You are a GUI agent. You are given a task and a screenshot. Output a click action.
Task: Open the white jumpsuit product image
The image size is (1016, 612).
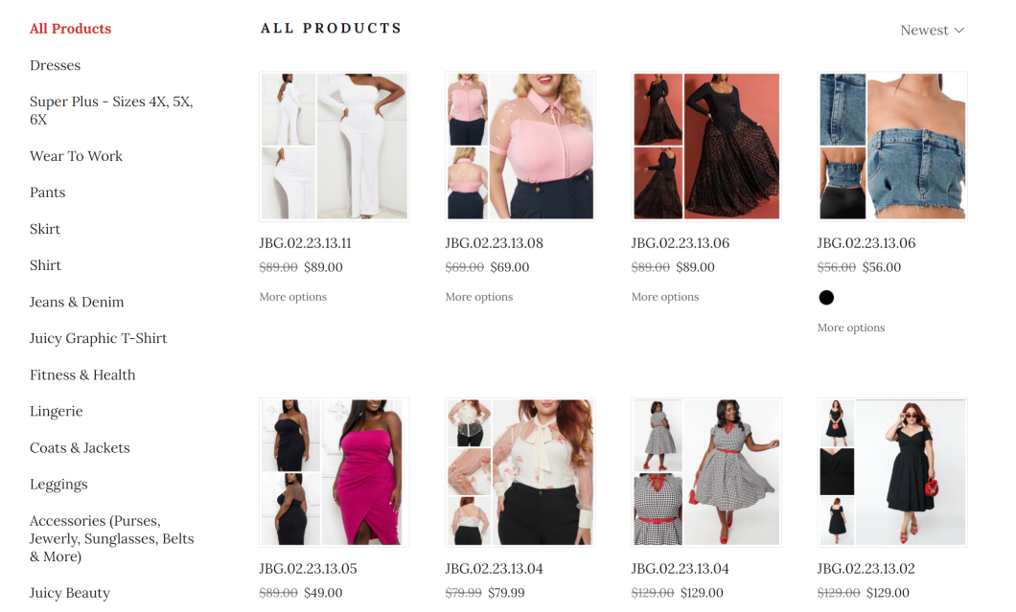[x=335, y=147]
